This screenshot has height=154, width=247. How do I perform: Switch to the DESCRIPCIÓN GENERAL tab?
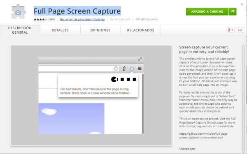(20, 30)
